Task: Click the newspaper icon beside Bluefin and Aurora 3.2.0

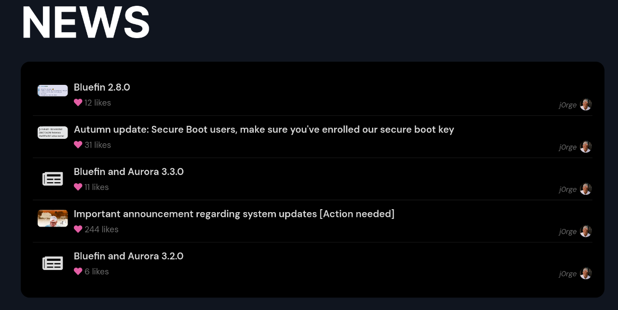Action: [x=53, y=263]
